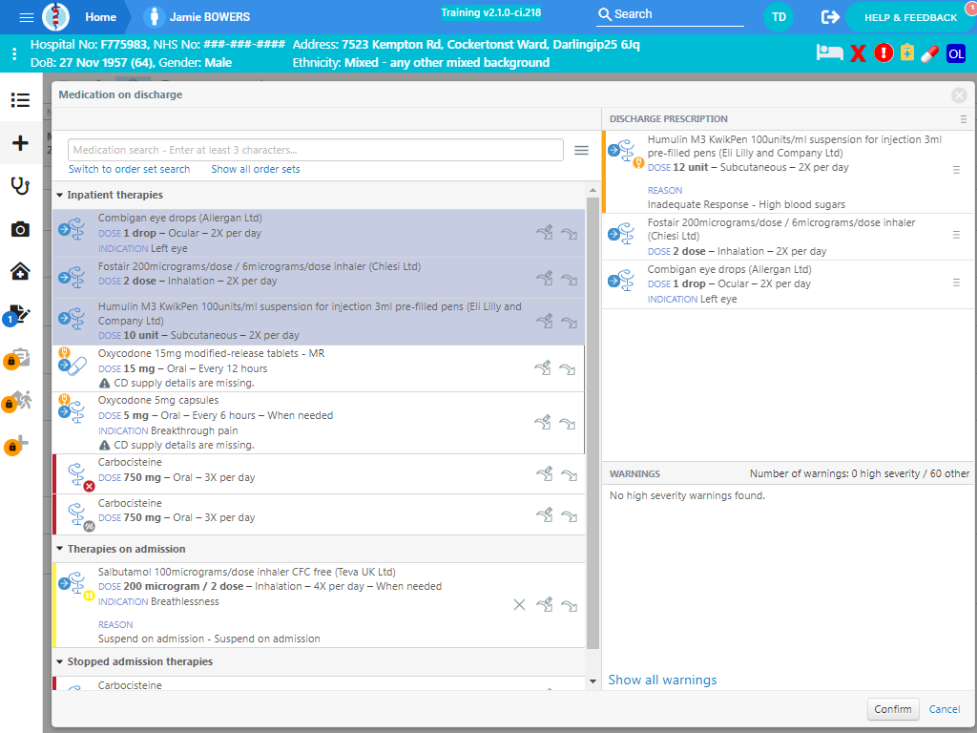
Task: Click Show all order sets link
Action: (x=256, y=169)
